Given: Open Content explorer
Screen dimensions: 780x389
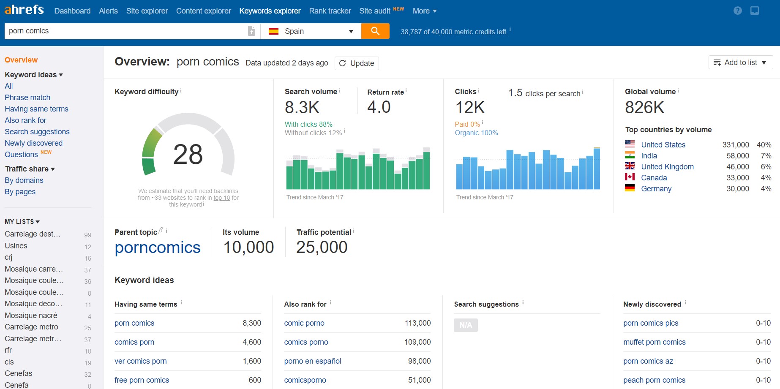Looking at the screenshot, I should [204, 11].
